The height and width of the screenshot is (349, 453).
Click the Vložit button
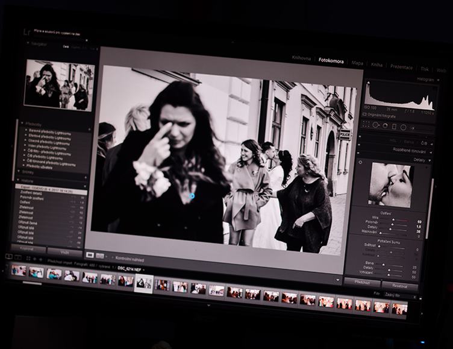64,252
